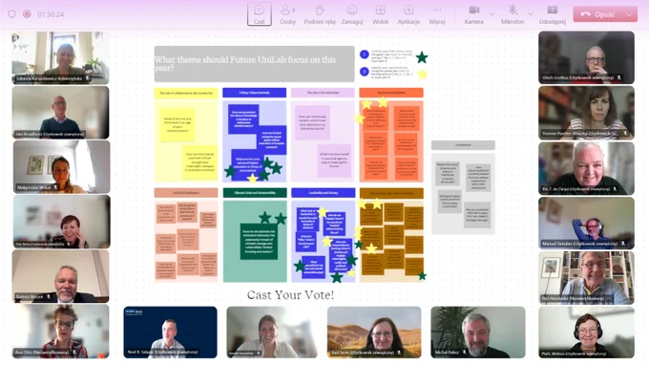Open the dark blue background participant tile
Screen dimensions: 649x365
(x=170, y=333)
